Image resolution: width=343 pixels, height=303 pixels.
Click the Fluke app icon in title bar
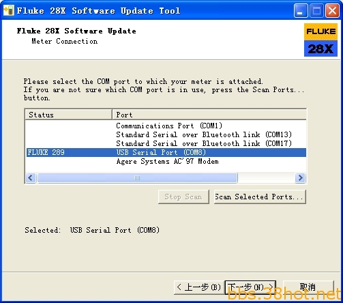click(9, 10)
